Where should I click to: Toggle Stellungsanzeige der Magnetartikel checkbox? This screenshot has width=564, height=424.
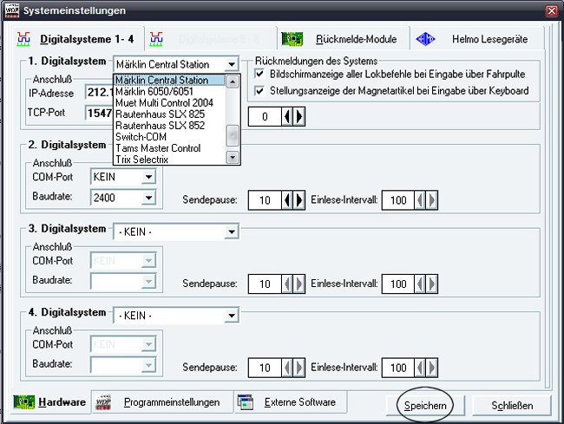[x=259, y=90]
